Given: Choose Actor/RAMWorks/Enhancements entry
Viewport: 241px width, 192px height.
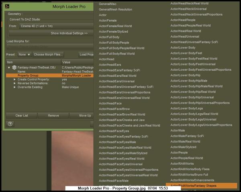Looking at the screenshot, I should click(x=192, y=180).
